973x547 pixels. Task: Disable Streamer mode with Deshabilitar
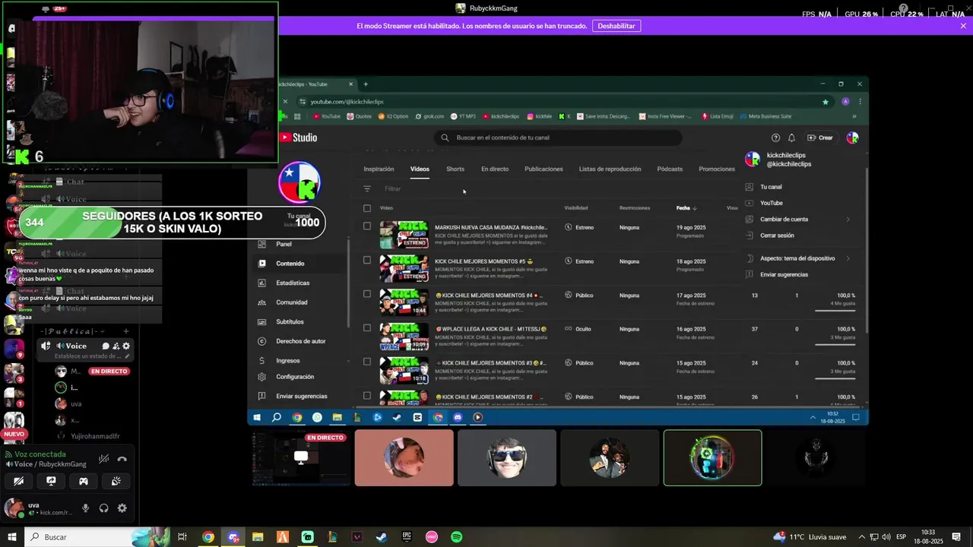[x=616, y=26]
